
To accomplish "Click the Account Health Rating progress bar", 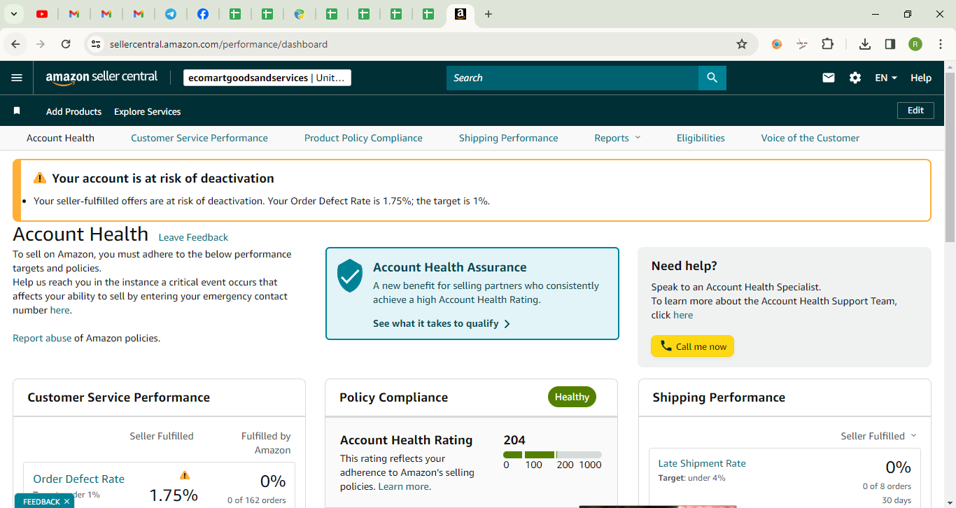I will pos(552,455).
